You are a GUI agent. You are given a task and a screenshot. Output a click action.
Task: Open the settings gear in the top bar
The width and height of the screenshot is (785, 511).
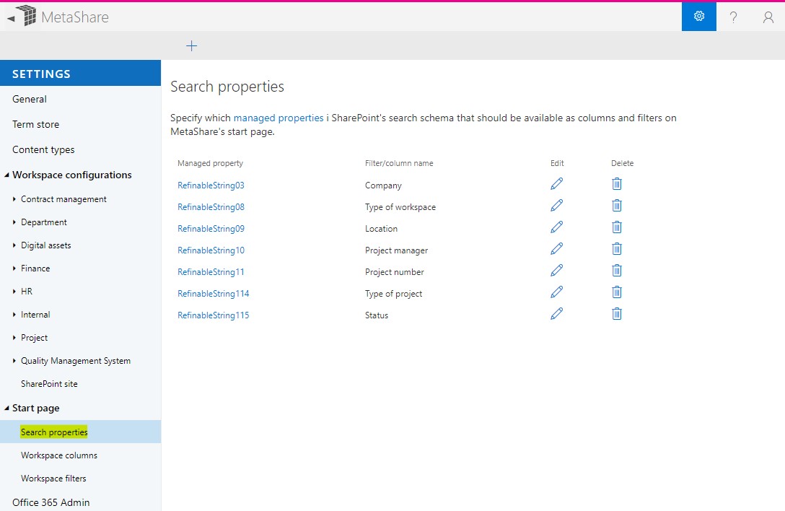(698, 16)
